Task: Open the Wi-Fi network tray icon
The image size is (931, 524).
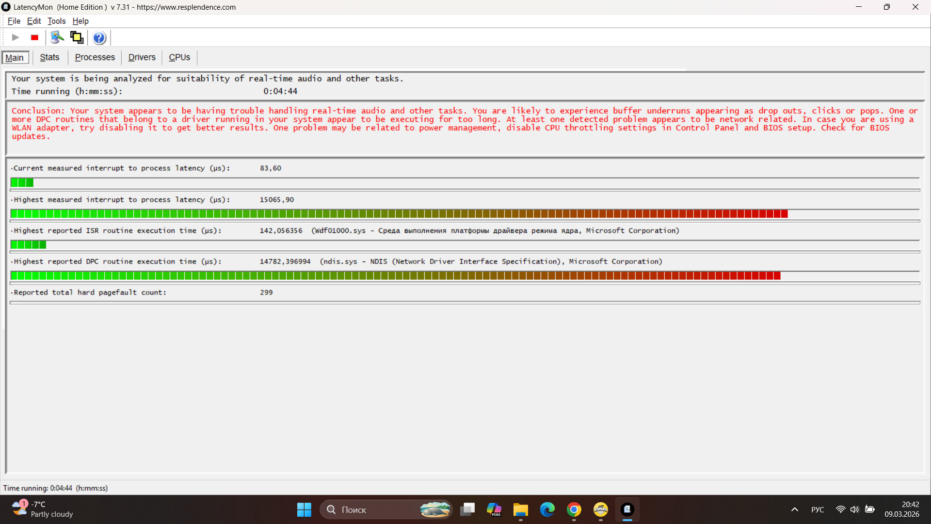Action: pyautogui.click(x=841, y=509)
